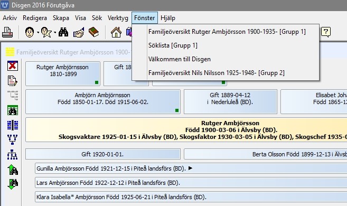
Task: Click the green table binoculars icon
Action: tap(13, 110)
